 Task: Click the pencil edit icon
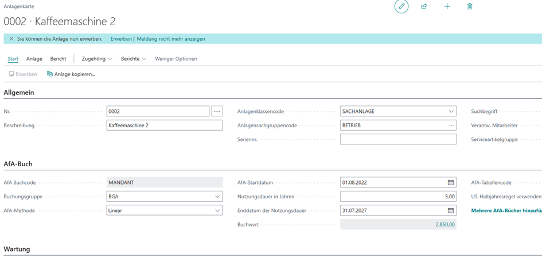tap(401, 6)
